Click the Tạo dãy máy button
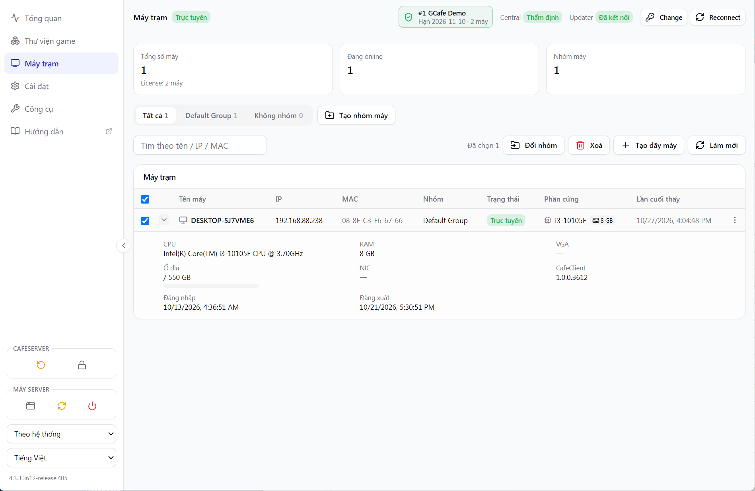 pos(648,146)
